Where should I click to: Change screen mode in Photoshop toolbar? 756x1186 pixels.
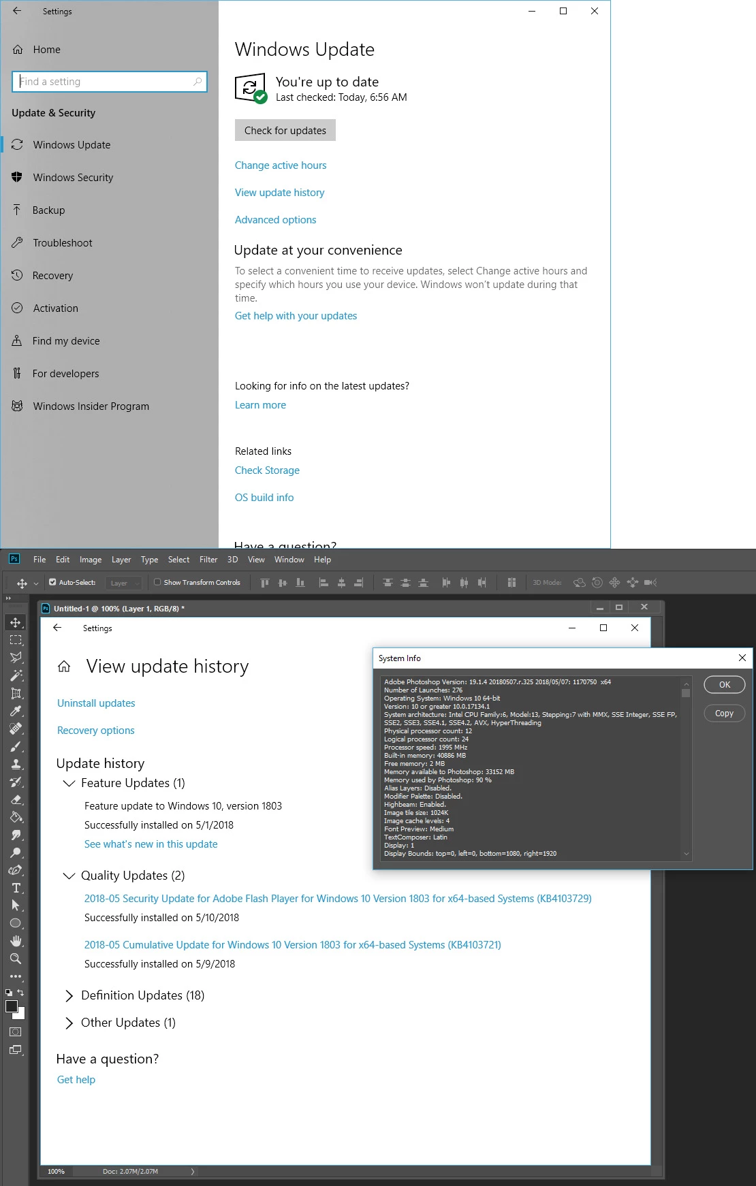(16, 1050)
